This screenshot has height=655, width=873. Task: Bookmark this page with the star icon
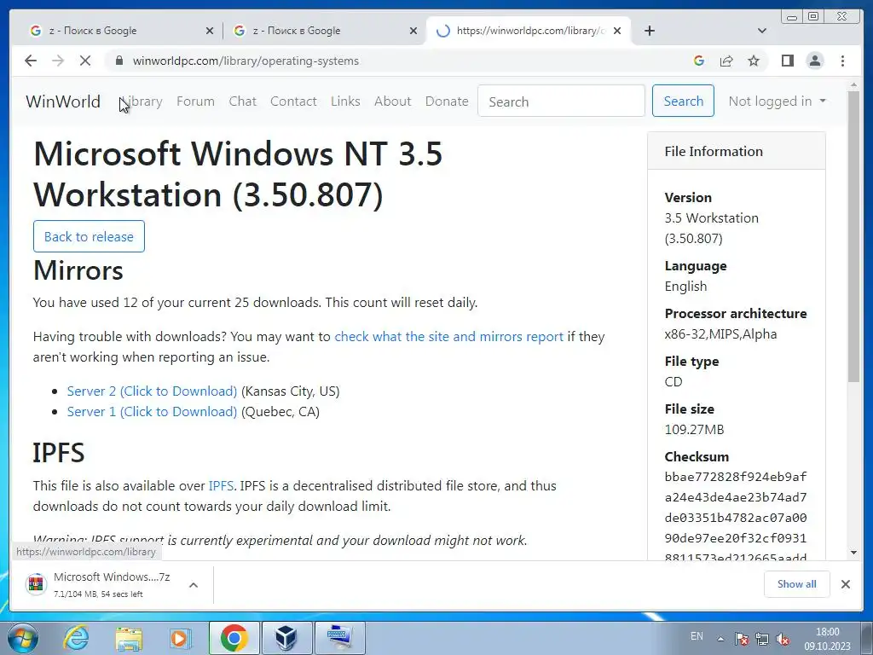[x=754, y=61]
